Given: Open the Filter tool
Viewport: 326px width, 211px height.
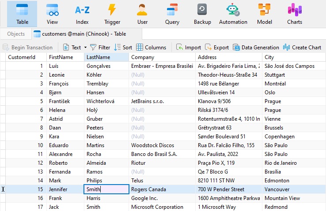Looking at the screenshot, I should tap(100, 48).
